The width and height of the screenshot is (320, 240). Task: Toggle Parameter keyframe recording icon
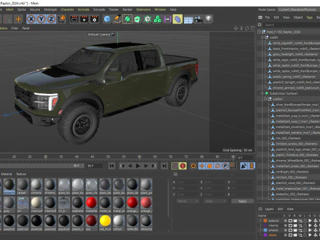pyautogui.click(x=225, y=166)
